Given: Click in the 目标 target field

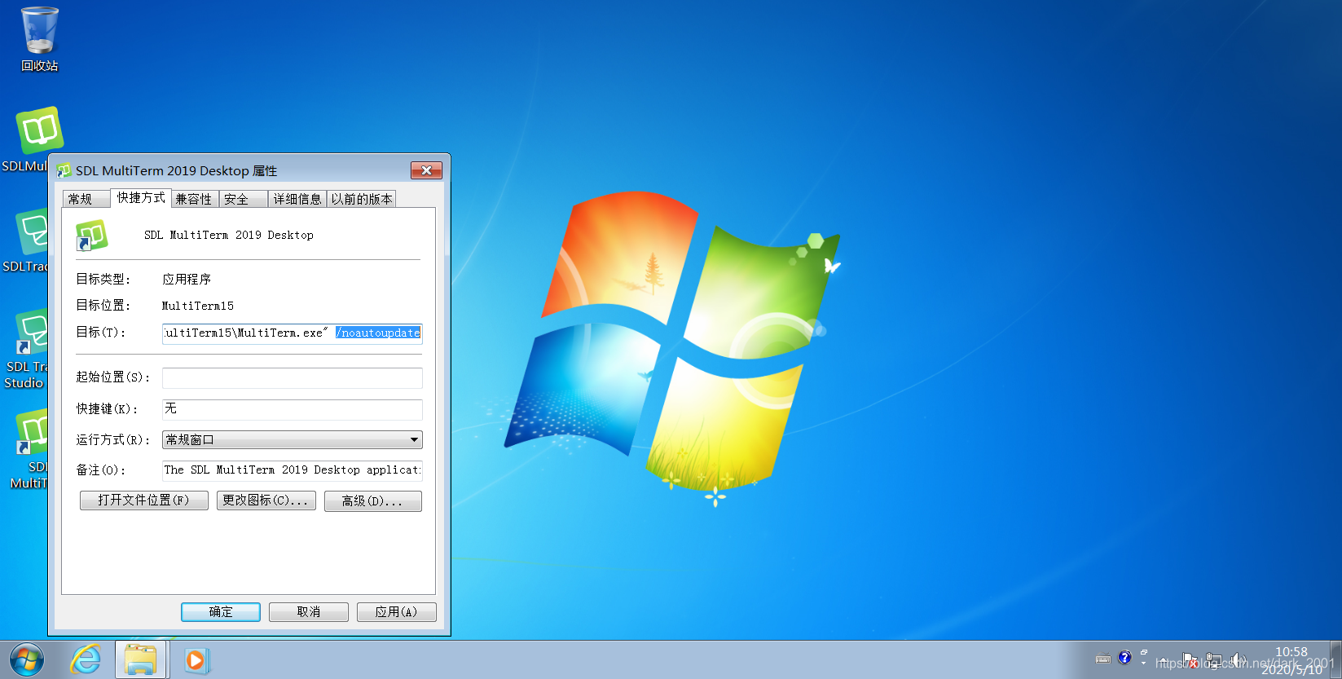Looking at the screenshot, I should (x=292, y=333).
